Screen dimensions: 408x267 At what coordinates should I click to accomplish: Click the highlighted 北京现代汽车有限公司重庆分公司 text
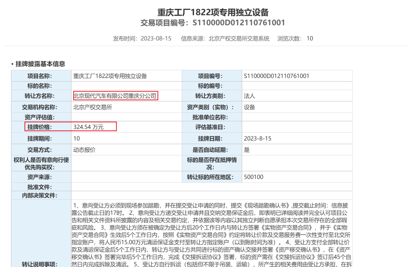click(115, 96)
